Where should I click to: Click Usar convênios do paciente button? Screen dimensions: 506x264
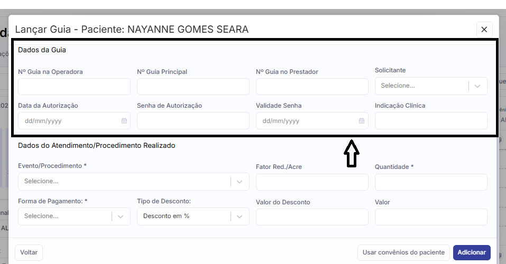[x=403, y=252]
